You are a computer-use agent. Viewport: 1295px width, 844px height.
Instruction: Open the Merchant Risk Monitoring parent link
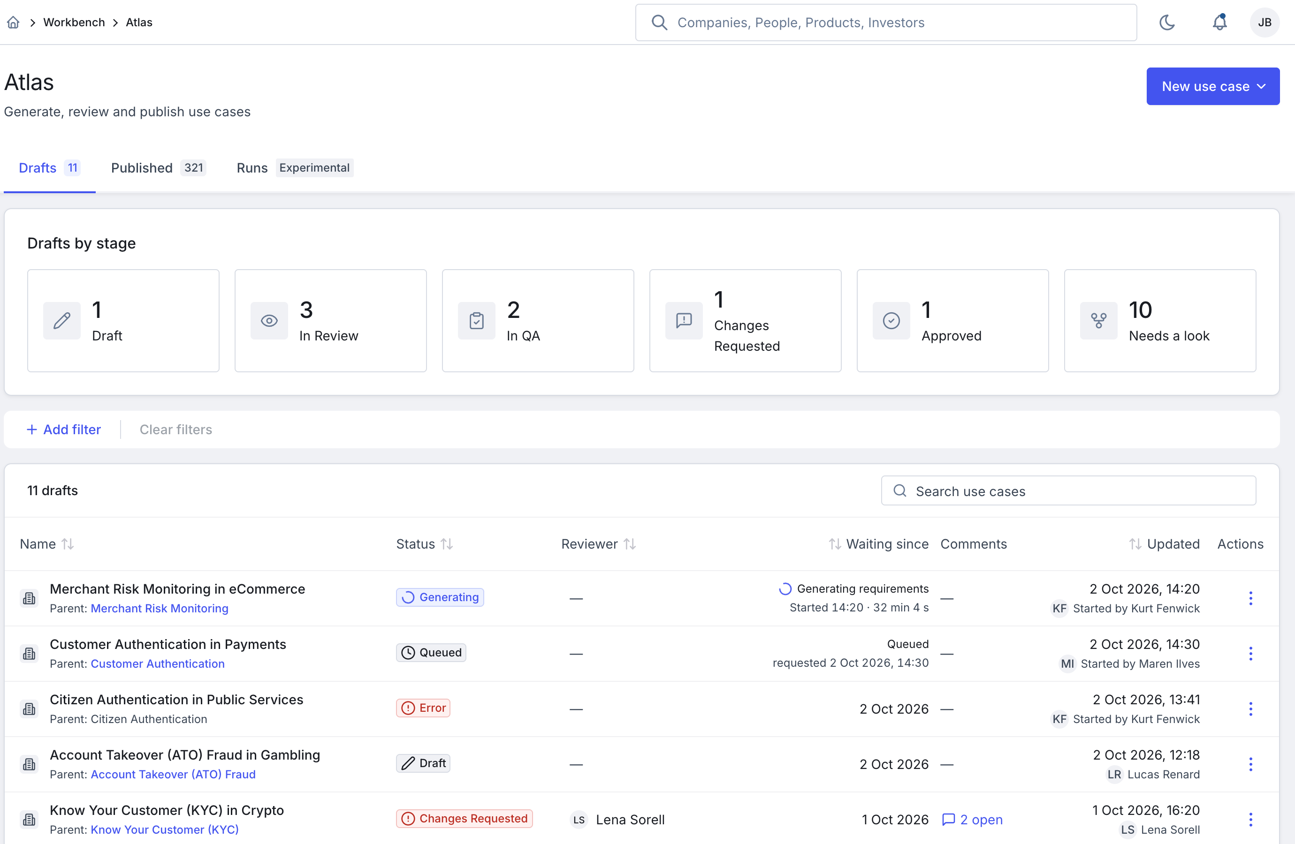click(x=160, y=609)
